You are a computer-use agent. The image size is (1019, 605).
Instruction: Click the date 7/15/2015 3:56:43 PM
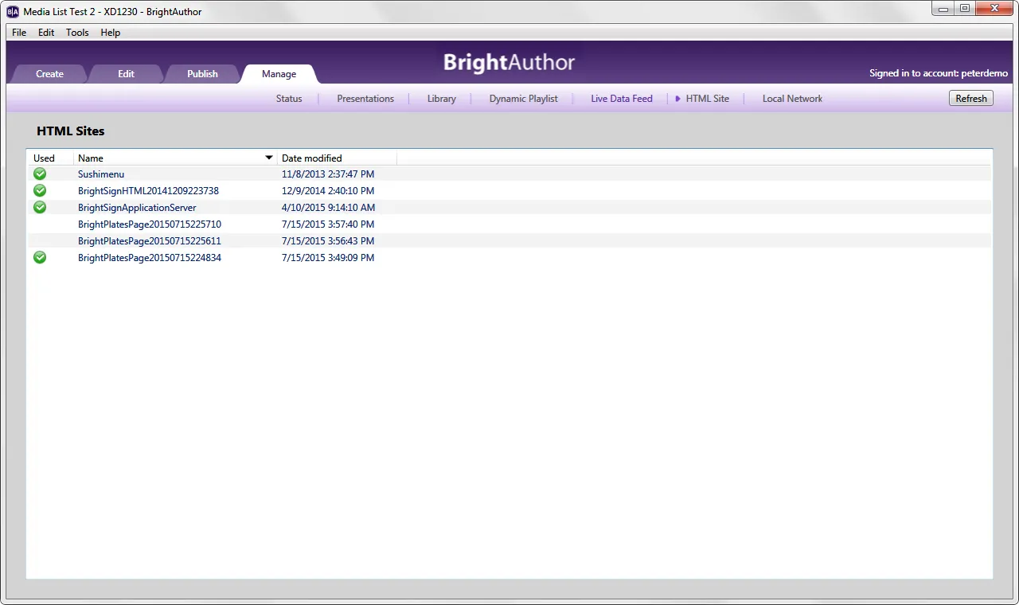pyautogui.click(x=328, y=241)
